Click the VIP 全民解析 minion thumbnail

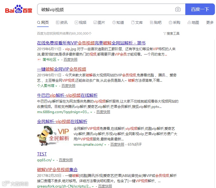tap(53, 136)
